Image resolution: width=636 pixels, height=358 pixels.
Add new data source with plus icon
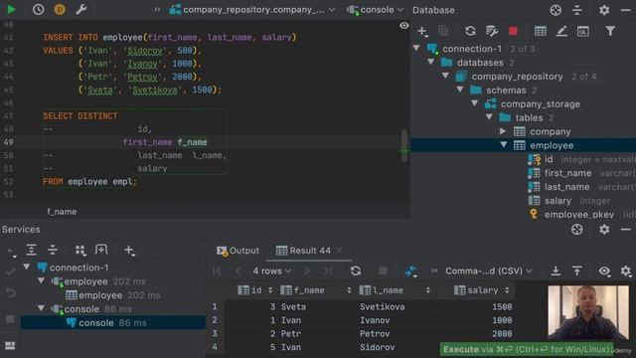click(x=422, y=31)
